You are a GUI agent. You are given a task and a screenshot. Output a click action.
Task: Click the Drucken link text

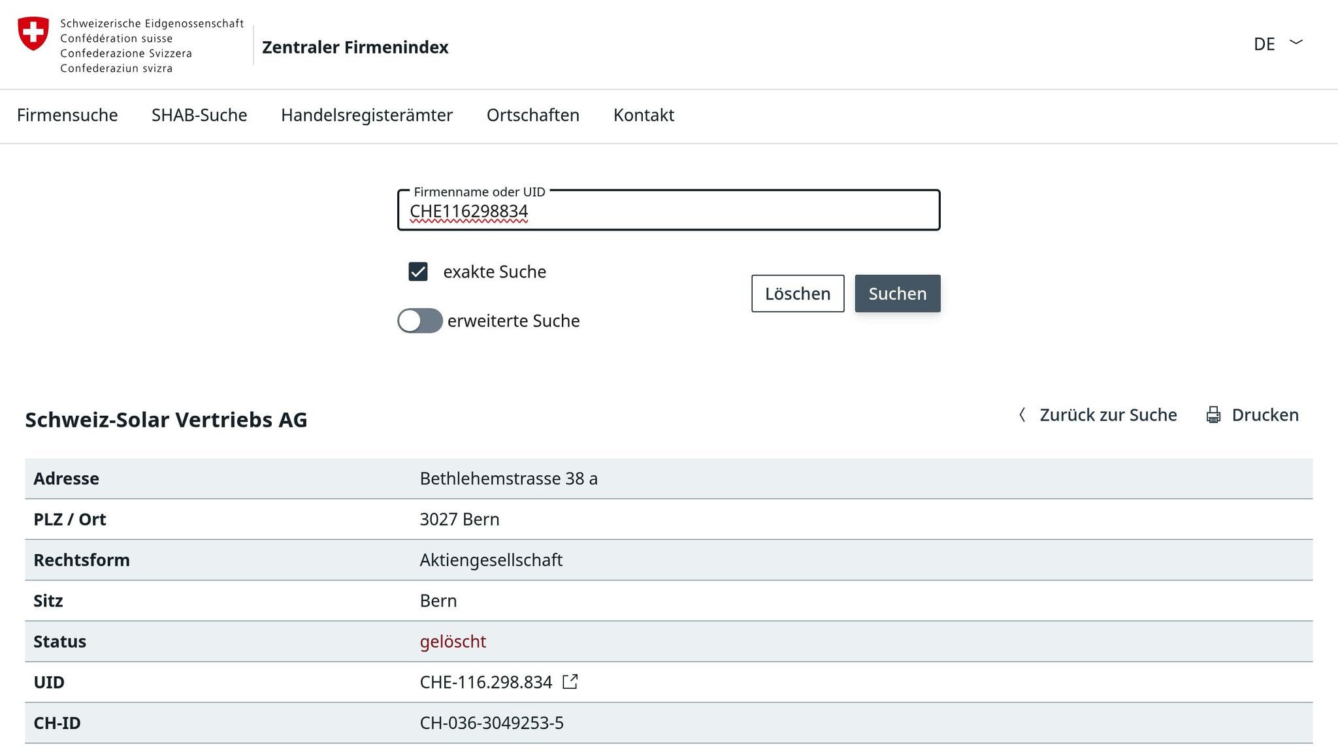tap(1265, 415)
